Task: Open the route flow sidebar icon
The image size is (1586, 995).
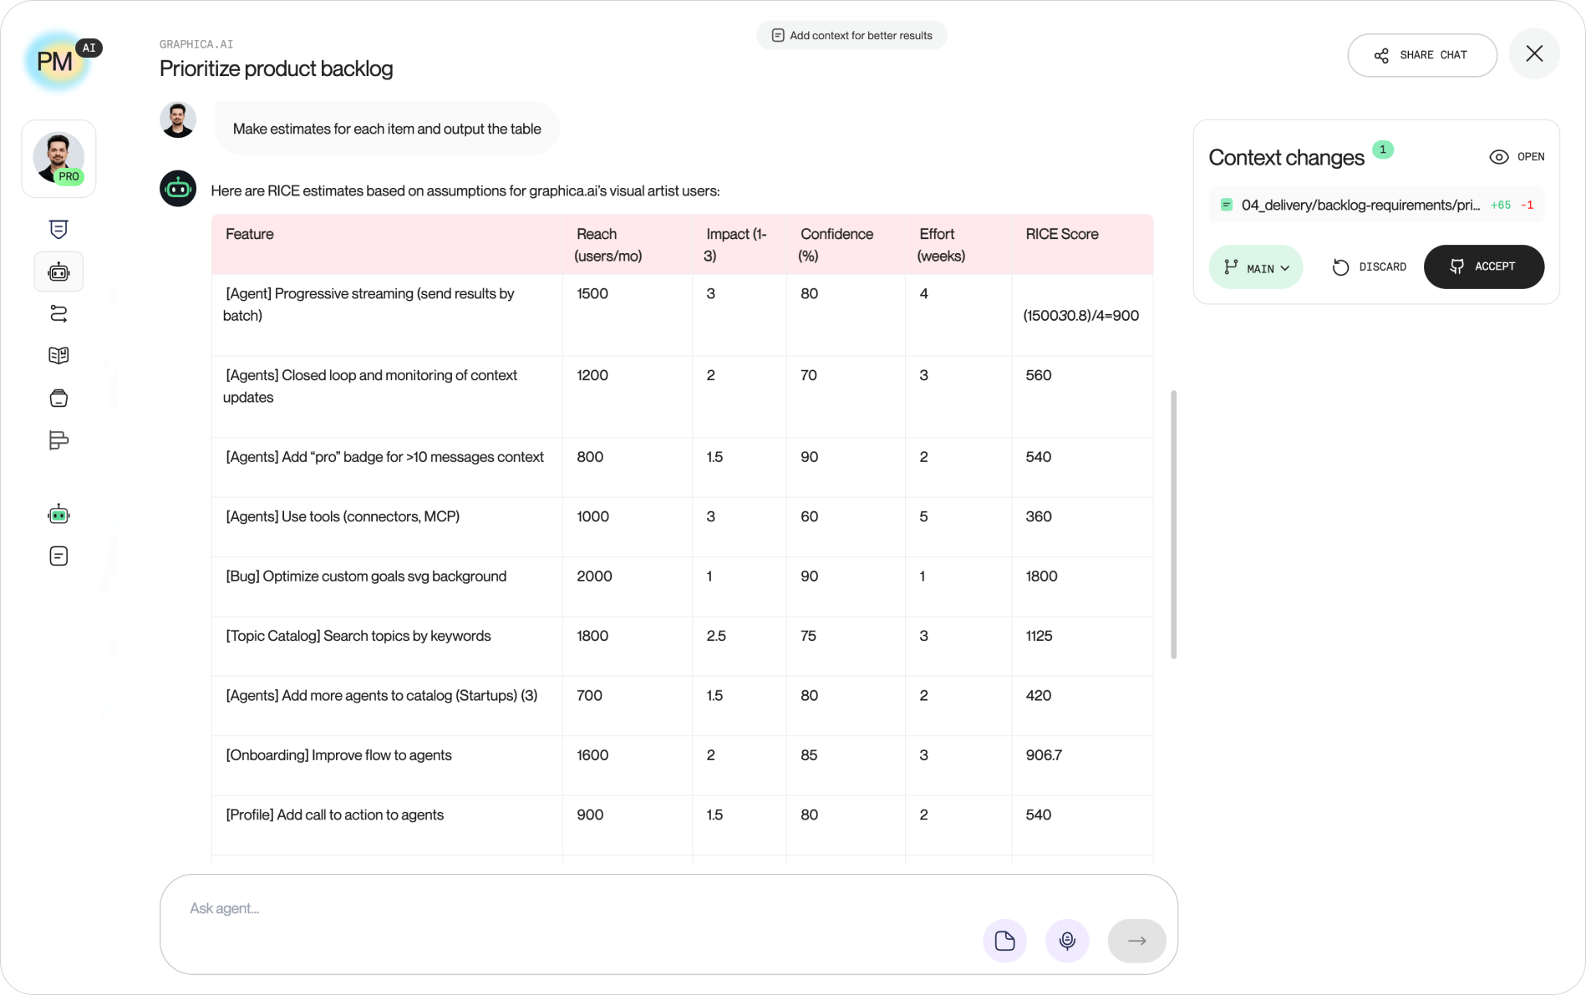Action: click(58, 313)
